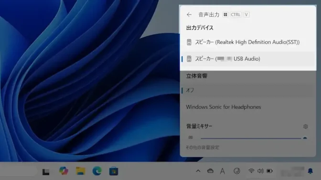
Task: Open Wi-Fi network tray icon
Action: click(251, 171)
